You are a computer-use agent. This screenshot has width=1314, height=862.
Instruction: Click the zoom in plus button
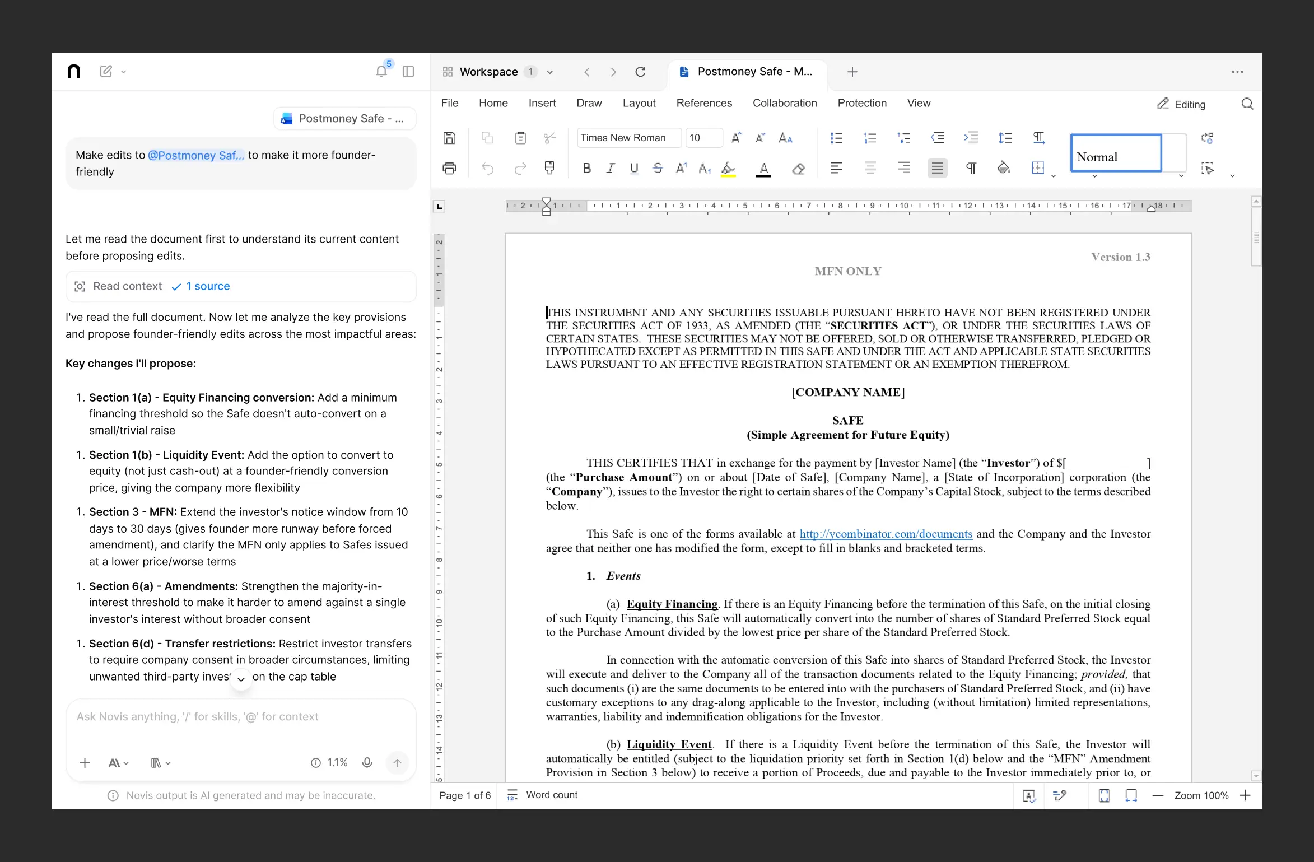pyautogui.click(x=1245, y=795)
